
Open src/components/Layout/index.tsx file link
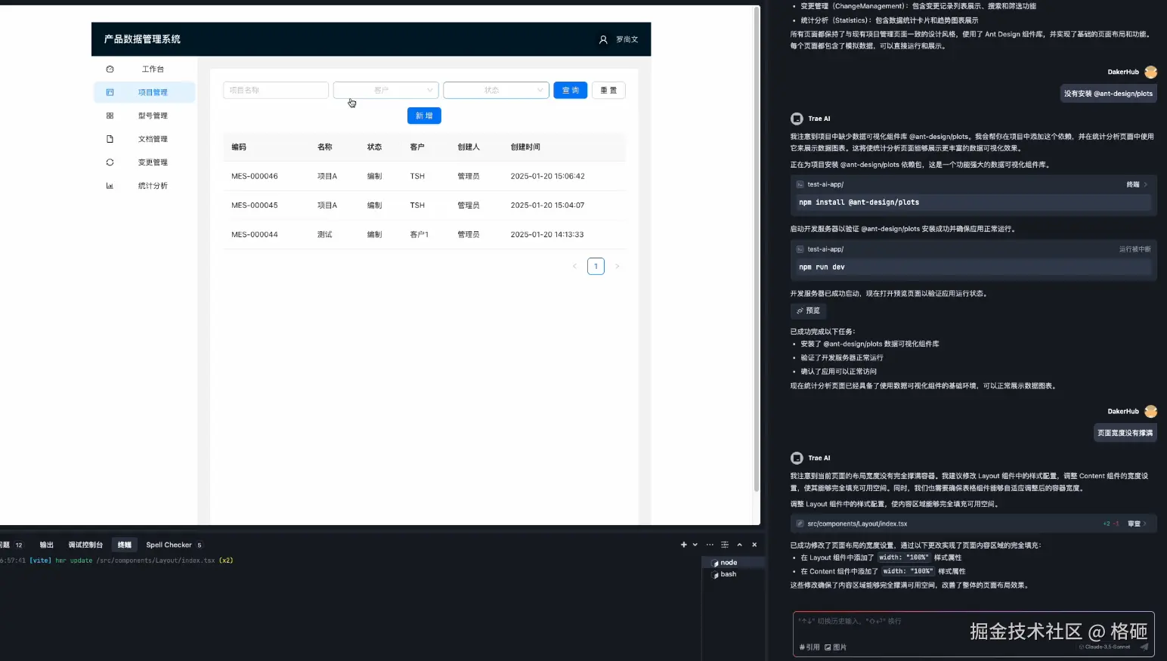click(x=857, y=524)
